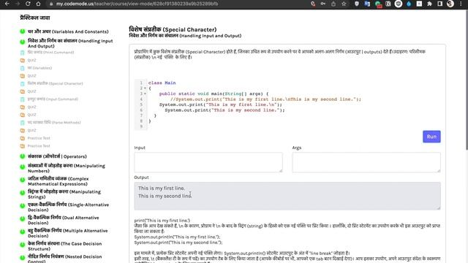The height and width of the screenshot is (263, 468).
Task: Open the Notion extension icon
Action: tap(388, 4)
